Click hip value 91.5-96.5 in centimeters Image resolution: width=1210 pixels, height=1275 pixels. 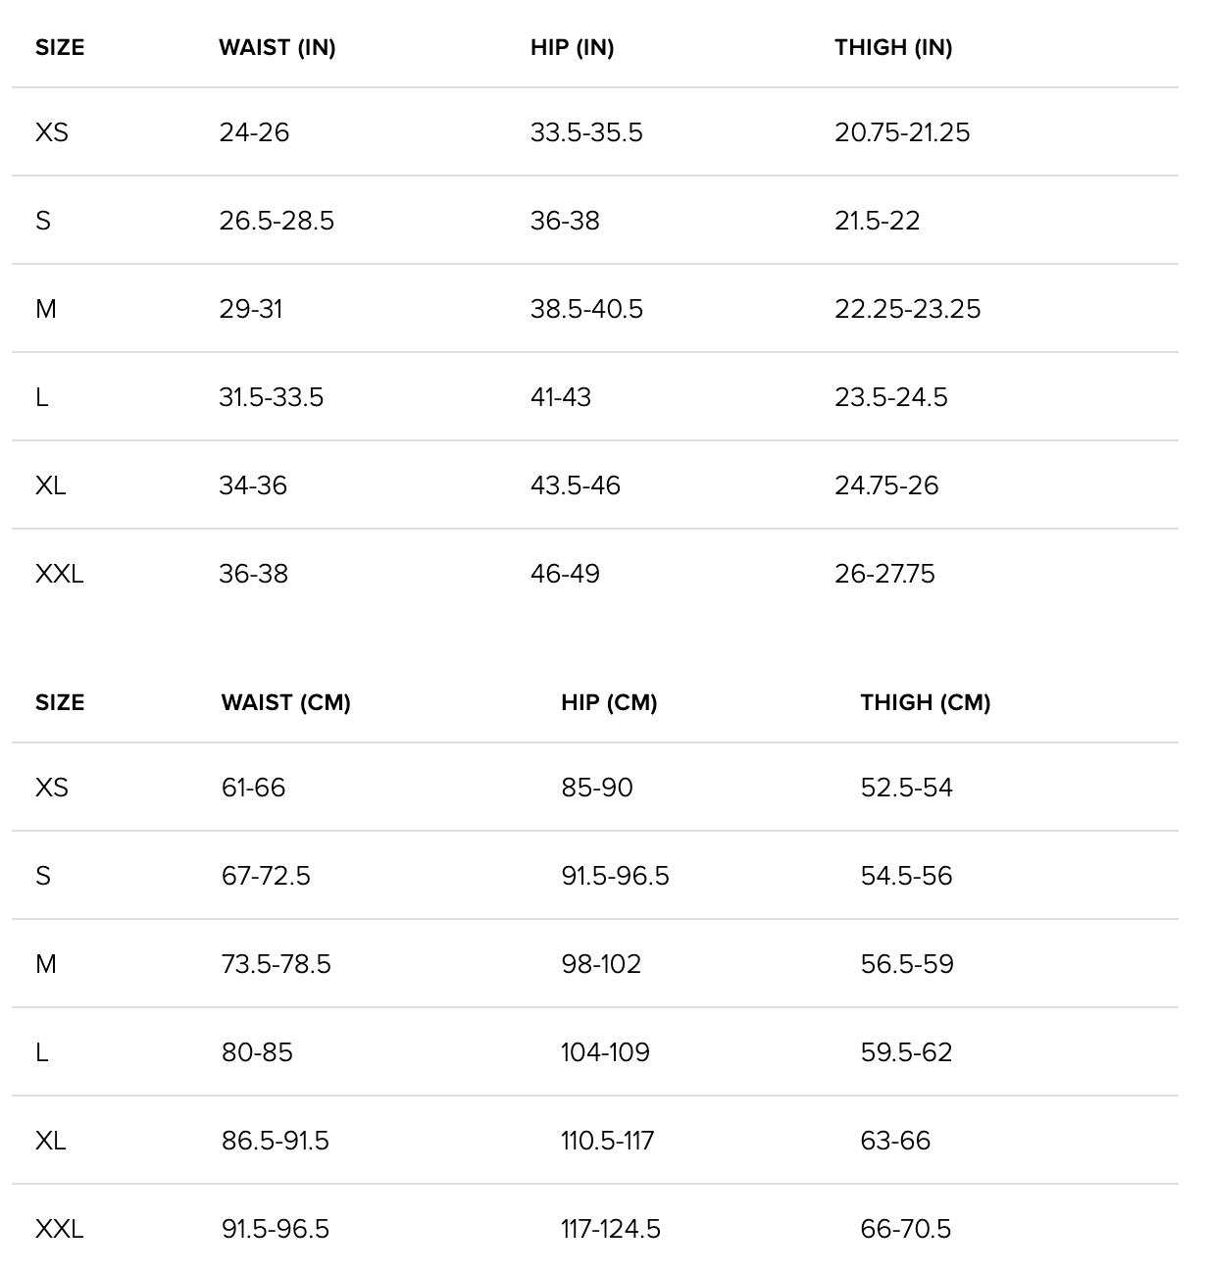click(615, 876)
